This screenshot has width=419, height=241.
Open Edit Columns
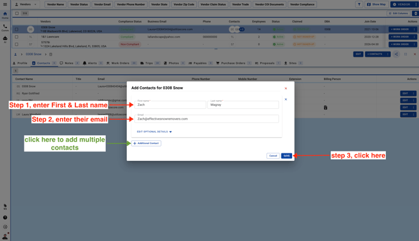coord(398,13)
